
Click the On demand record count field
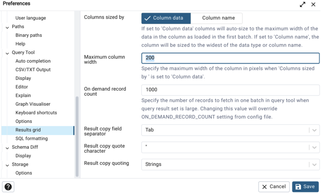click(x=230, y=90)
